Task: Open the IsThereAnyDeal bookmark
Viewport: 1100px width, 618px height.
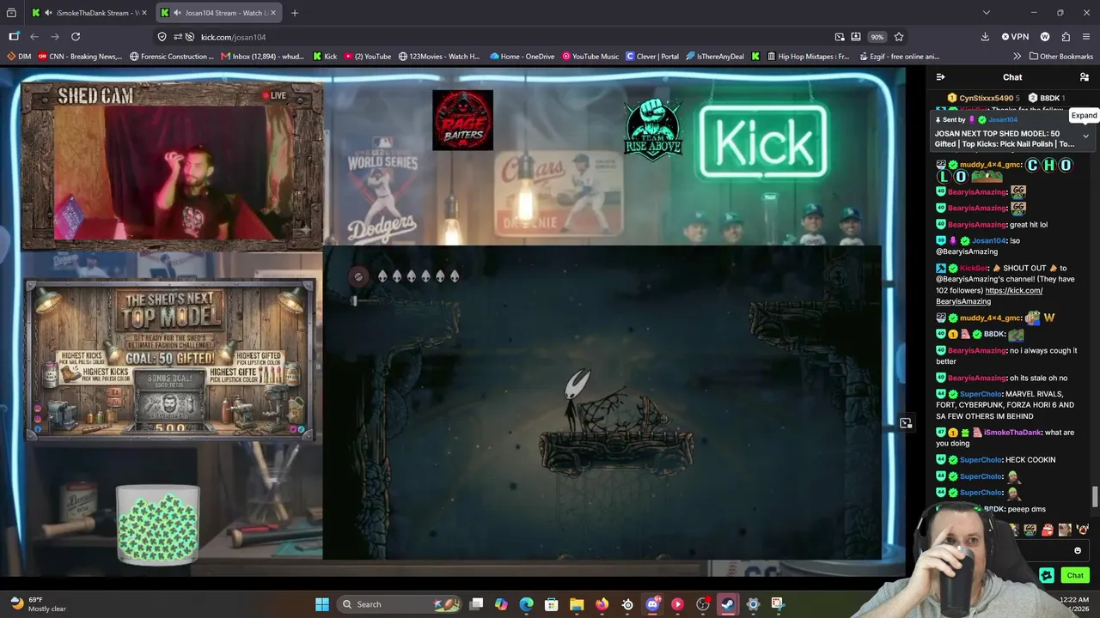Action: pos(715,57)
